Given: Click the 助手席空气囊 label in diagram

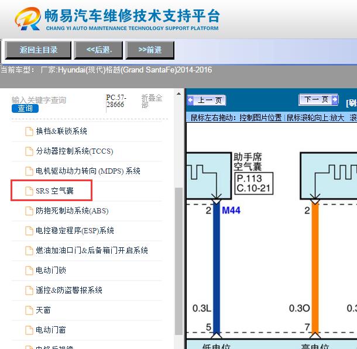Looking at the screenshot, I should pos(248,162).
